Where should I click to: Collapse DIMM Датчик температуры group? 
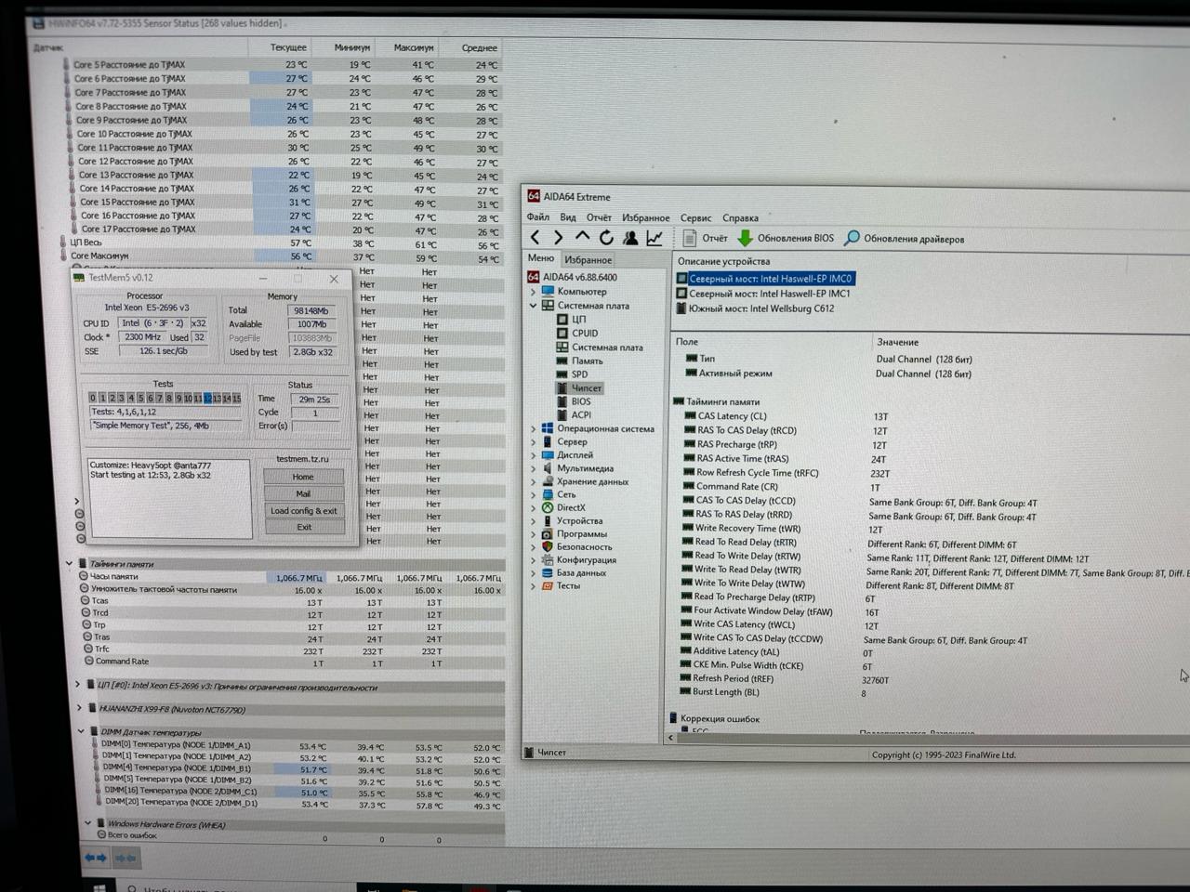click(x=81, y=731)
